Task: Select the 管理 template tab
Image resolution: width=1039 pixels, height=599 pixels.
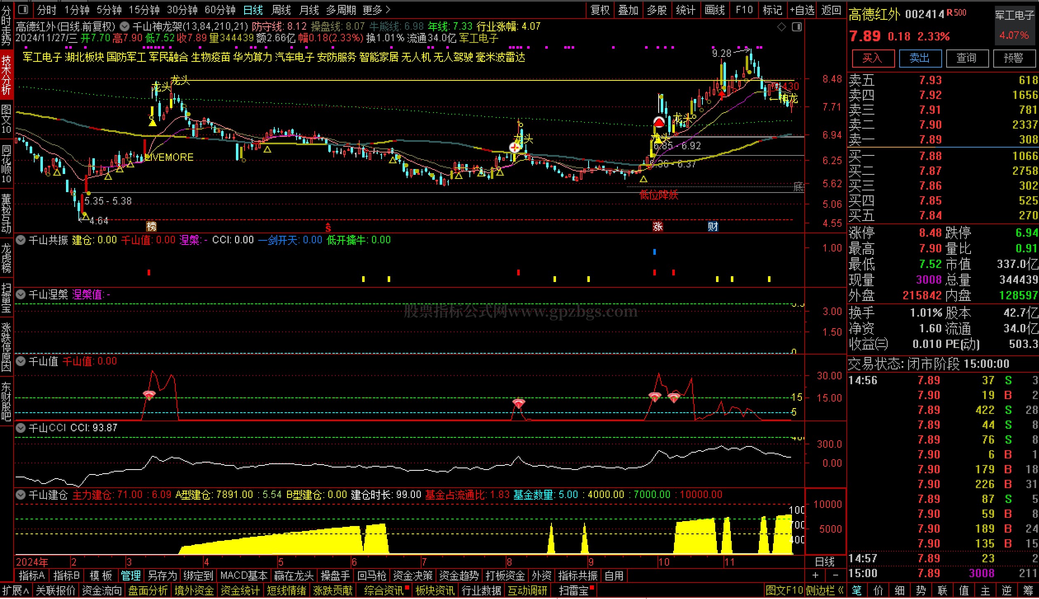Action: point(131,575)
